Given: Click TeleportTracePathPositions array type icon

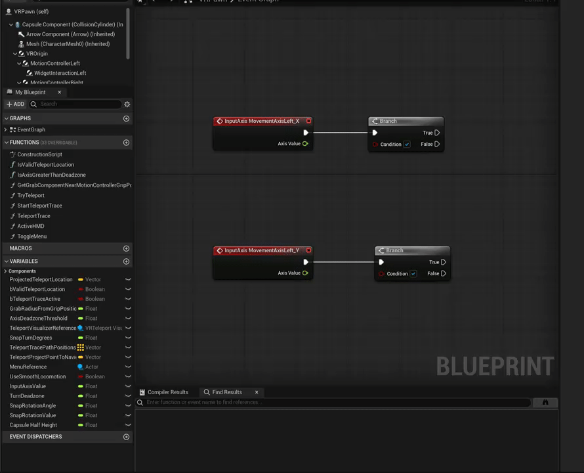Looking at the screenshot, I should tap(81, 348).
